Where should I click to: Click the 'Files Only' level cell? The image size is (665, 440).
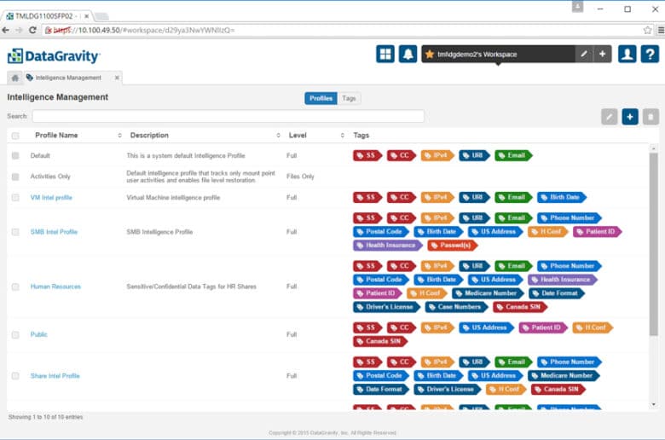(300, 176)
